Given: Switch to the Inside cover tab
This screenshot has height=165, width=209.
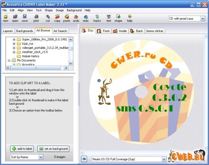Looking at the screenshot, I should pyautogui.click(x=120, y=31).
